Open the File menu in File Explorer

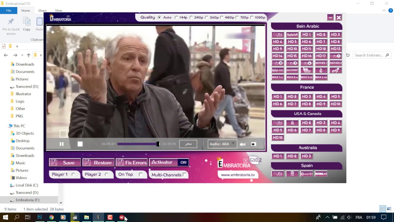click(9, 10)
